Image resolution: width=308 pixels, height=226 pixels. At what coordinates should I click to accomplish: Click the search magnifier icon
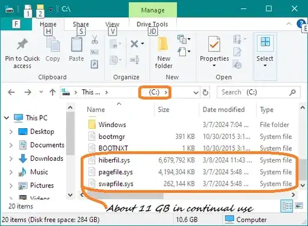click(293, 92)
